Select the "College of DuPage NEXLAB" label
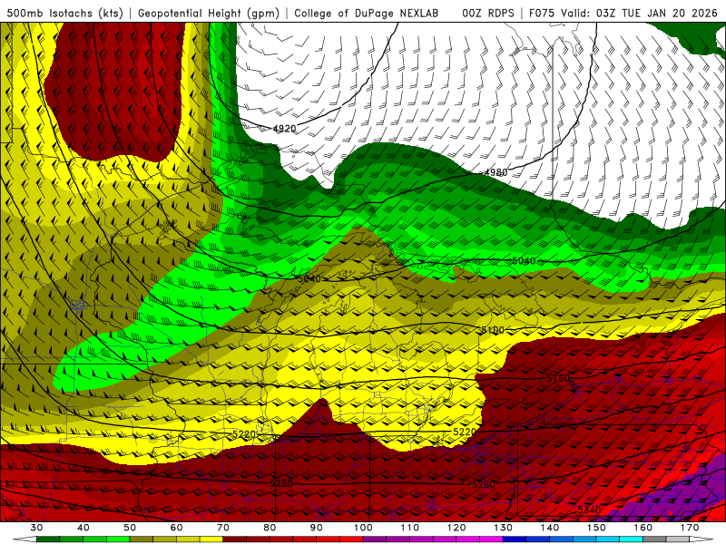Image resolution: width=726 pixels, height=544 pixels. [367, 14]
